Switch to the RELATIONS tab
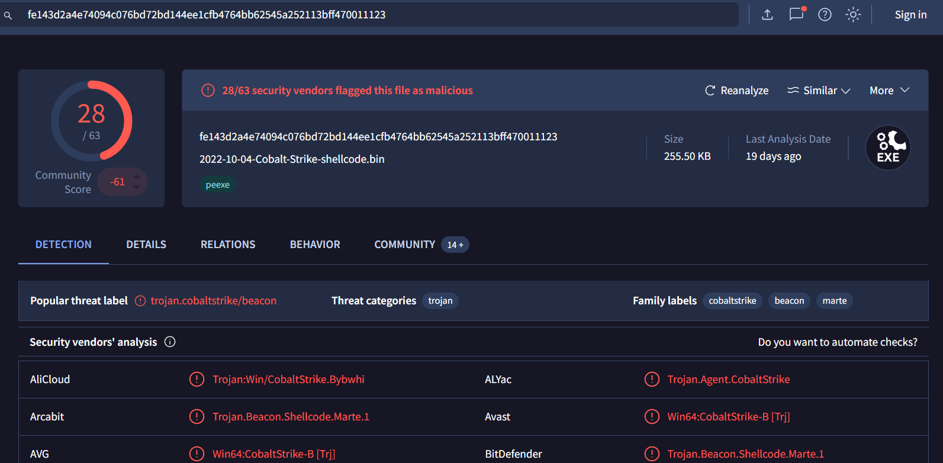Image resolution: width=943 pixels, height=463 pixels. pos(228,245)
